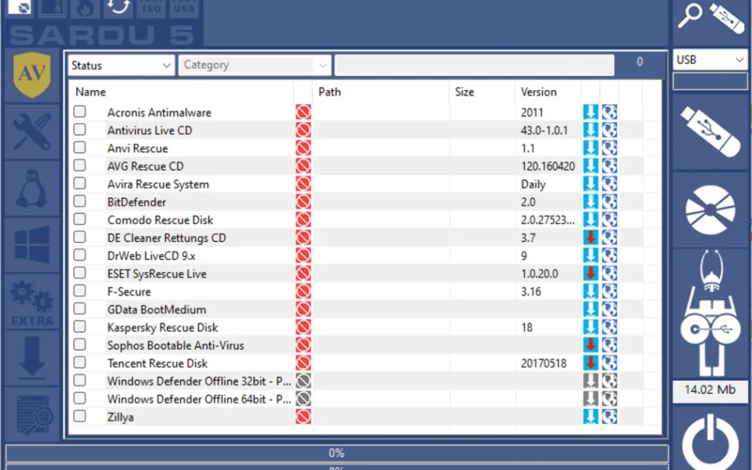Select the Comodo Rescue Disk row name
Image resolution: width=752 pixels, height=470 pixels.
point(160,219)
